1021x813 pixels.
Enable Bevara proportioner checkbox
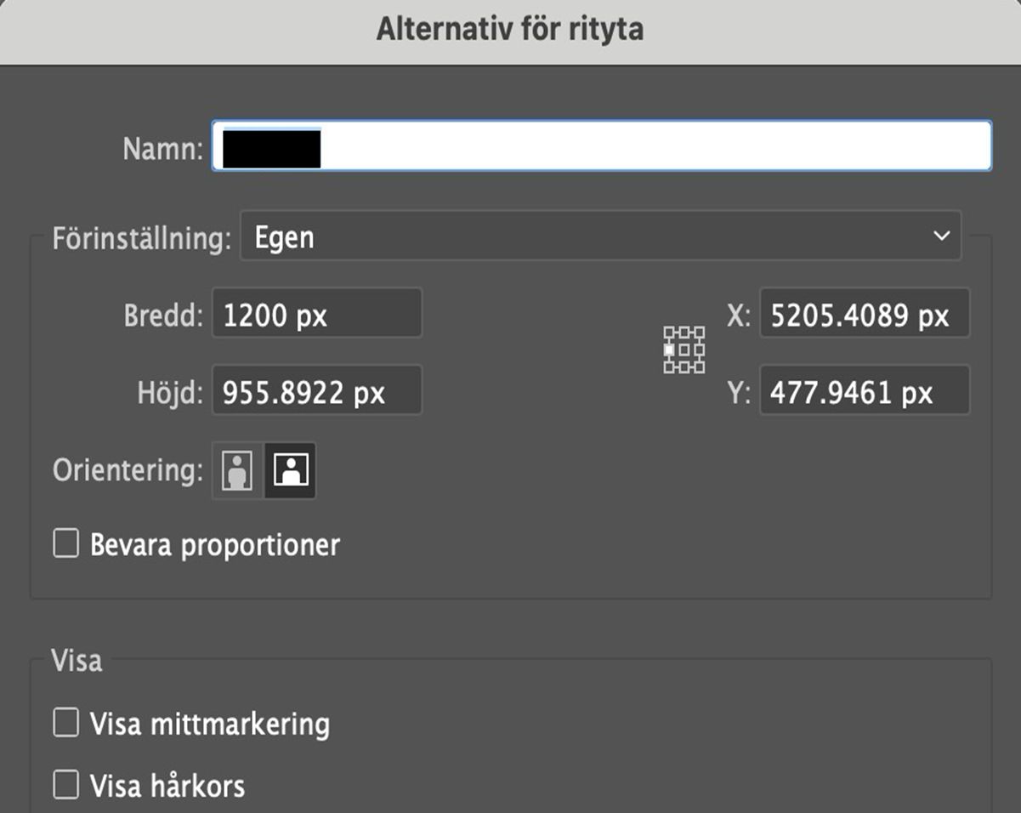pyautogui.click(x=66, y=544)
